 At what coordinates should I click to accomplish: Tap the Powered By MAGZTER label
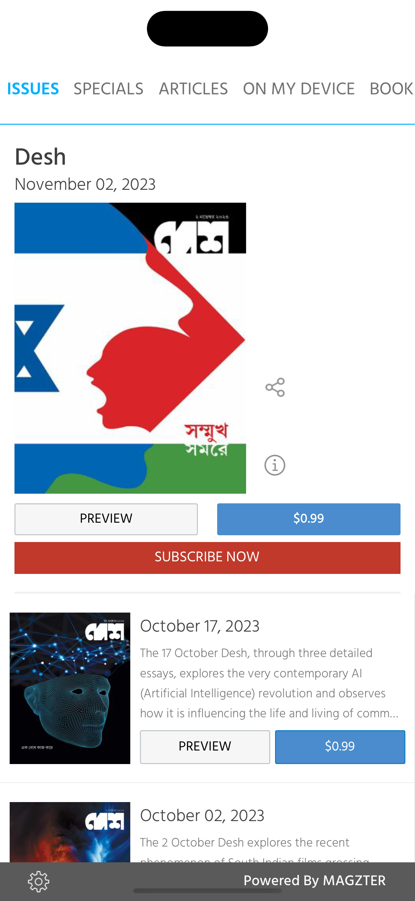(x=314, y=881)
